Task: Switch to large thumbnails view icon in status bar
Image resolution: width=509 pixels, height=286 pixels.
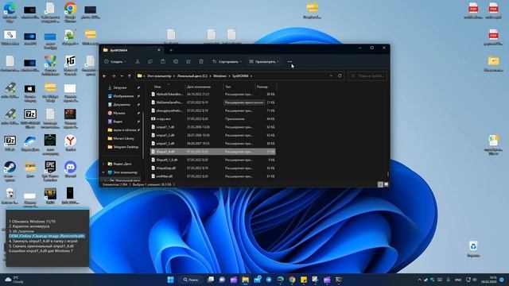Action: (386, 184)
